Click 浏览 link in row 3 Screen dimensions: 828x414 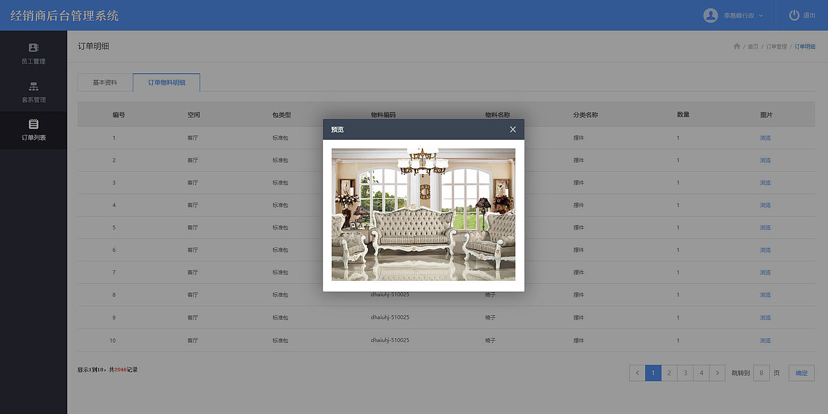pyautogui.click(x=765, y=182)
